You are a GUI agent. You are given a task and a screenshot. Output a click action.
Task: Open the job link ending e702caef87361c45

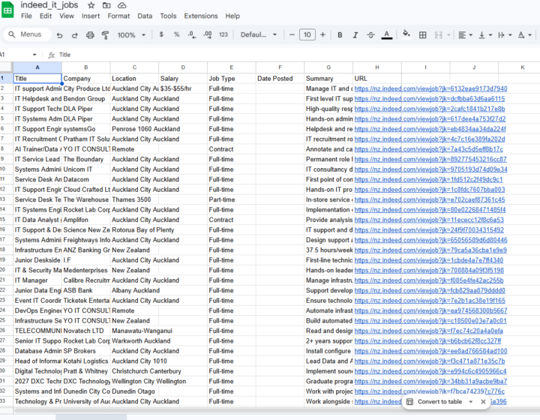pos(430,199)
